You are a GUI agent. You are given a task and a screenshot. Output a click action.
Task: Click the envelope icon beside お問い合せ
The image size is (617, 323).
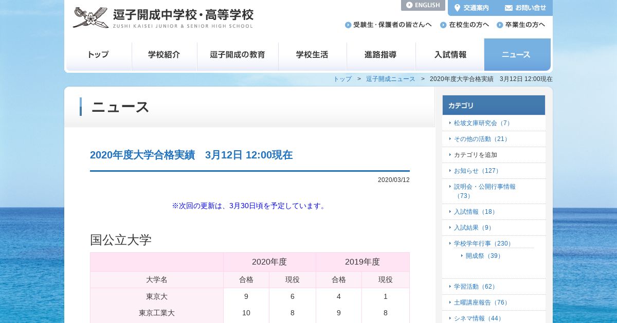[x=509, y=8]
